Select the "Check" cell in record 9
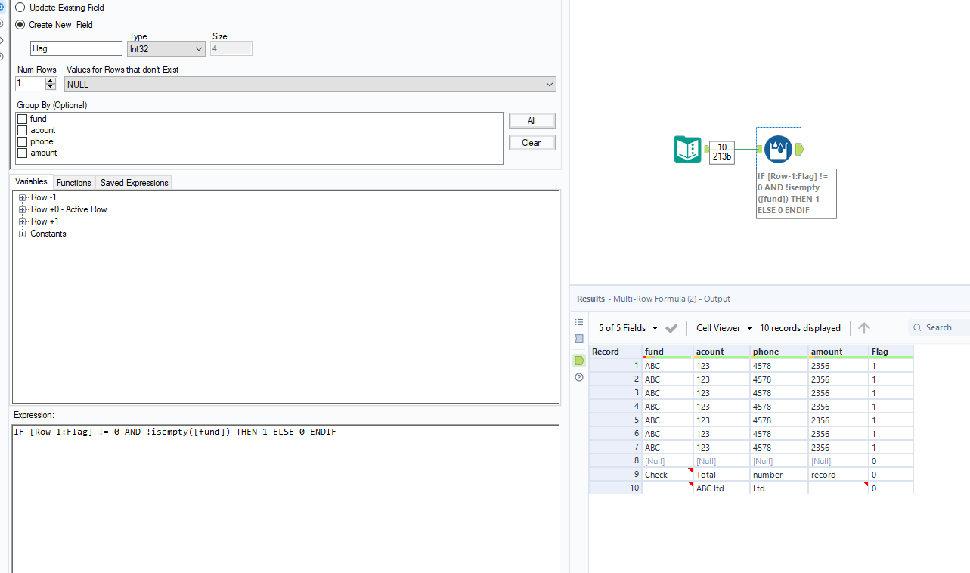This screenshot has height=573, width=970. 668,475
